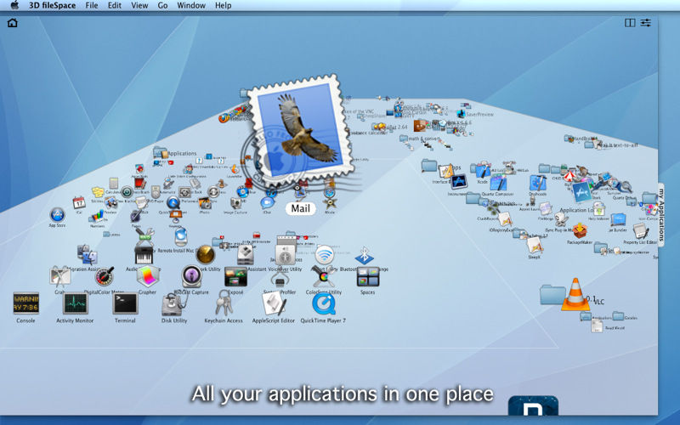This screenshot has width=680, height=425.
Task: Open the Network Utility radar icon
Action: pyautogui.click(x=205, y=254)
